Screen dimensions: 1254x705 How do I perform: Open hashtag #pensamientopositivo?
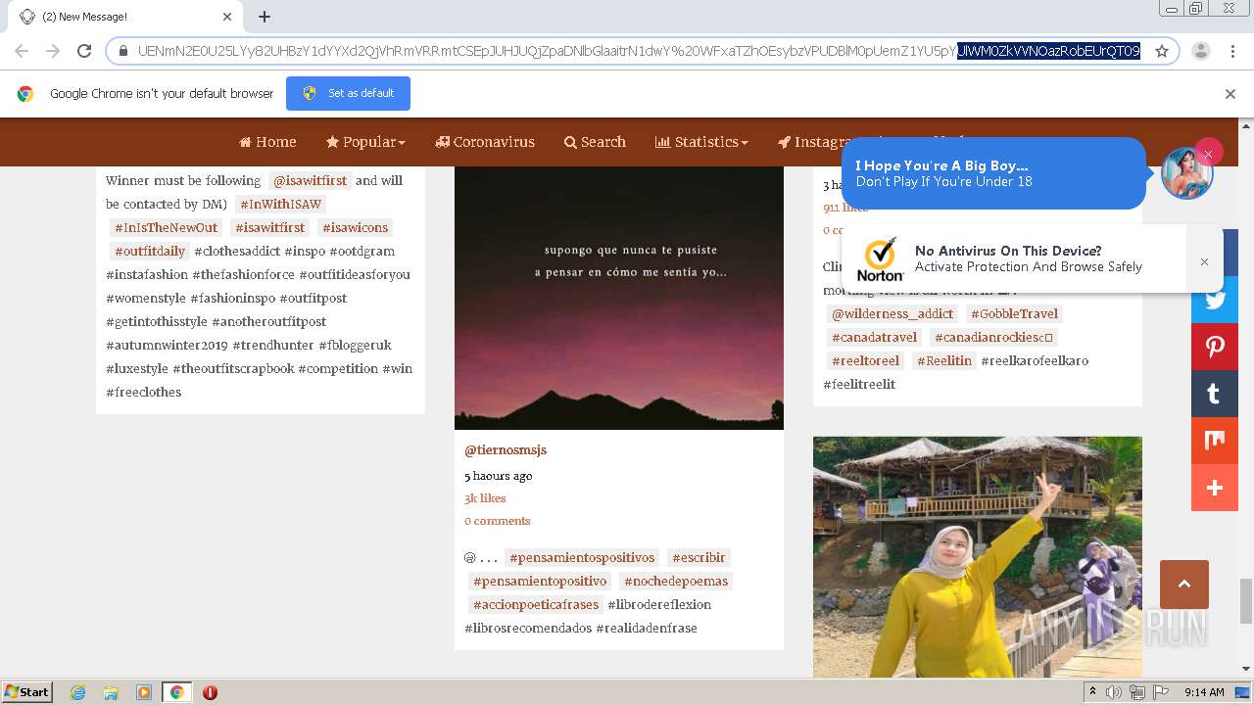pos(540,581)
